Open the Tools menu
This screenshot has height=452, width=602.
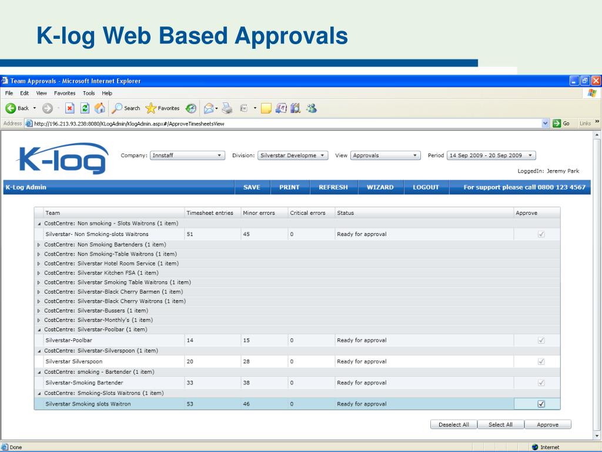(x=89, y=93)
